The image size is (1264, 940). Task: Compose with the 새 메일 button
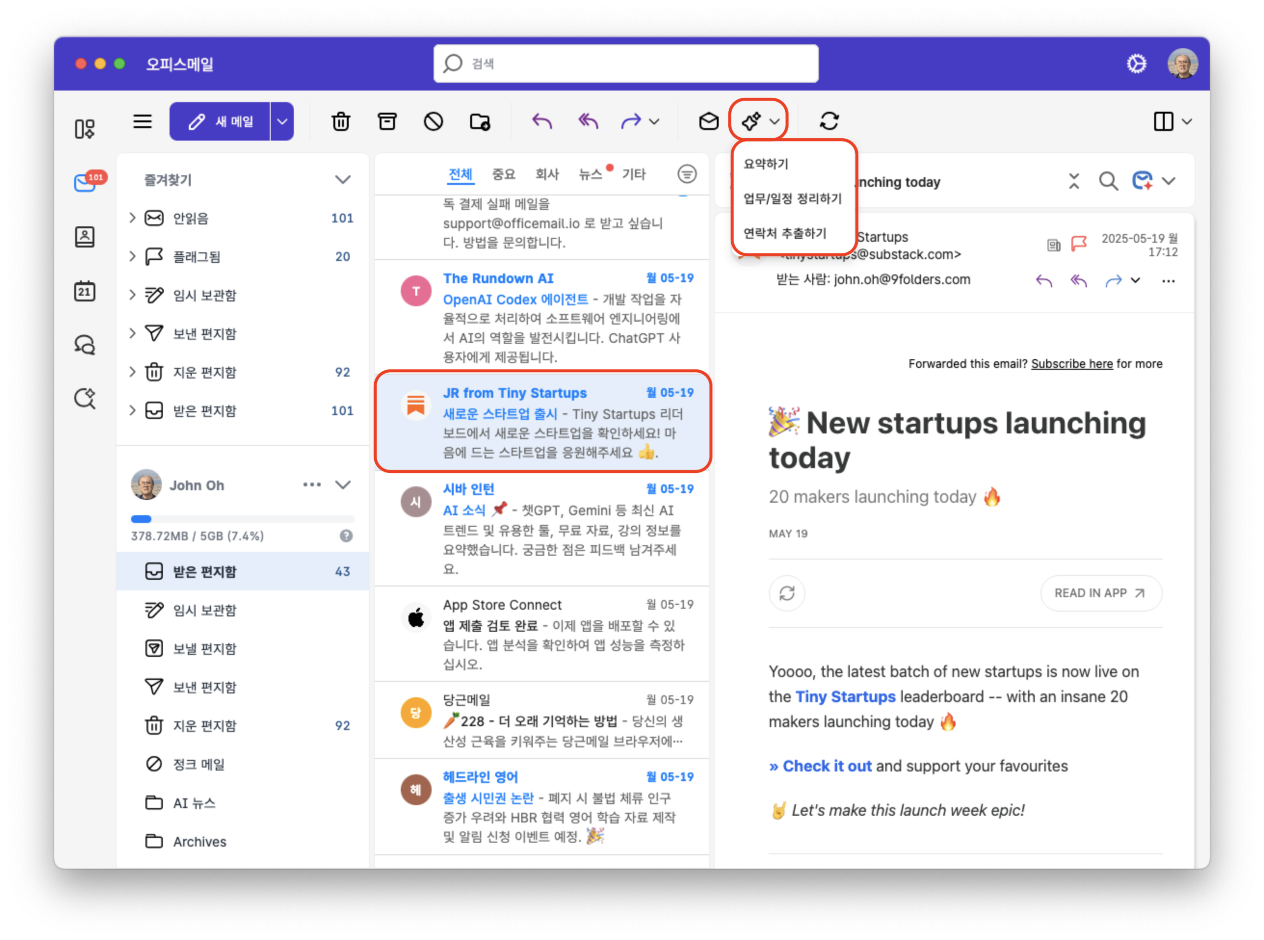[x=220, y=121]
